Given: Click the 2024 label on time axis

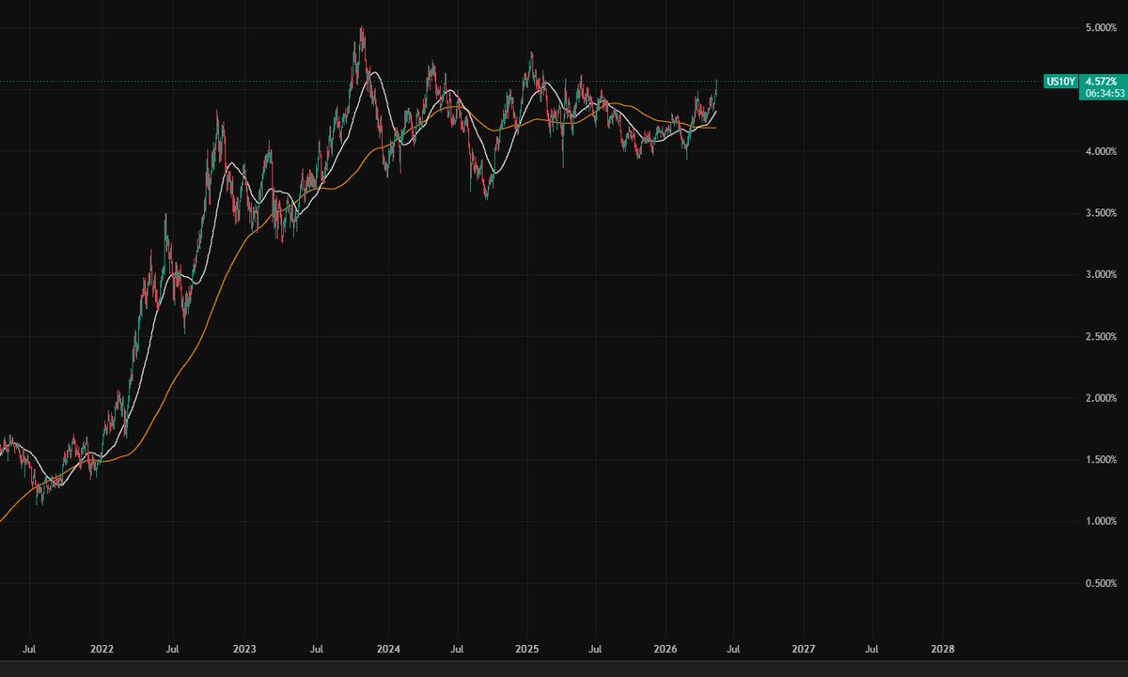Looking at the screenshot, I should click(387, 648).
